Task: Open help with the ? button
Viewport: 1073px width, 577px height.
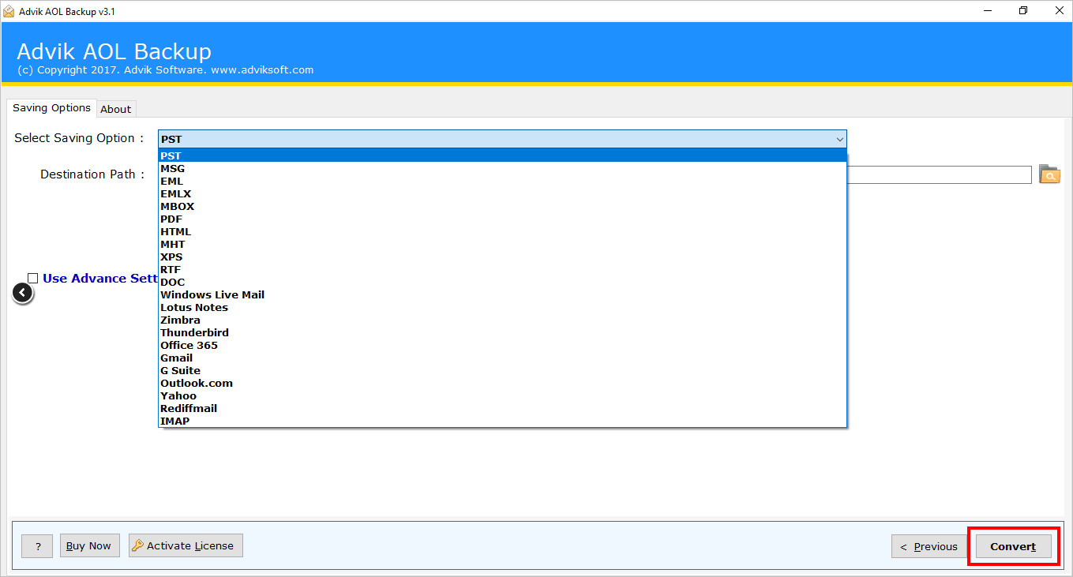Action: (37, 546)
